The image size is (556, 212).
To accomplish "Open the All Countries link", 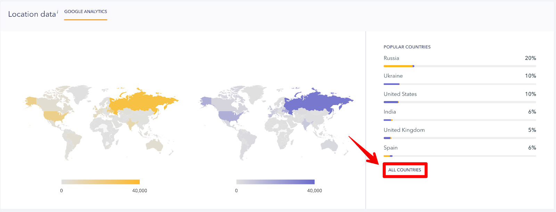I will click(x=404, y=170).
